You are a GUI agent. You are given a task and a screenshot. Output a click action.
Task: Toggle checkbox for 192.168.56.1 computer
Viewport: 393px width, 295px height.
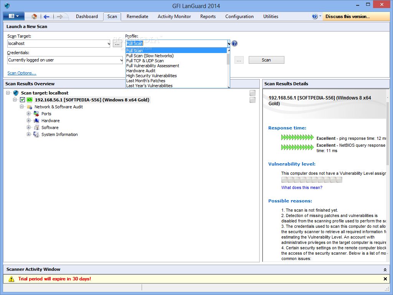(23, 100)
